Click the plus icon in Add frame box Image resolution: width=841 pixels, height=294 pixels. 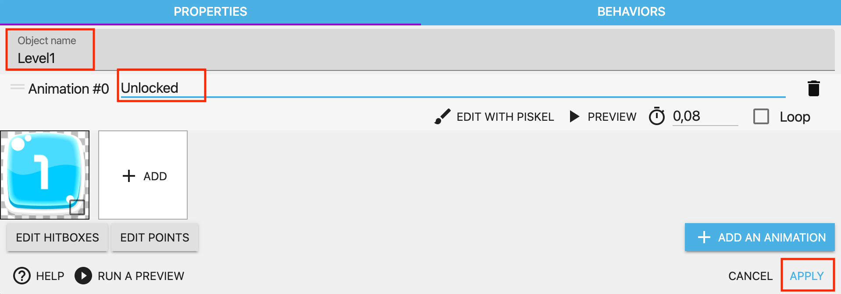click(129, 176)
